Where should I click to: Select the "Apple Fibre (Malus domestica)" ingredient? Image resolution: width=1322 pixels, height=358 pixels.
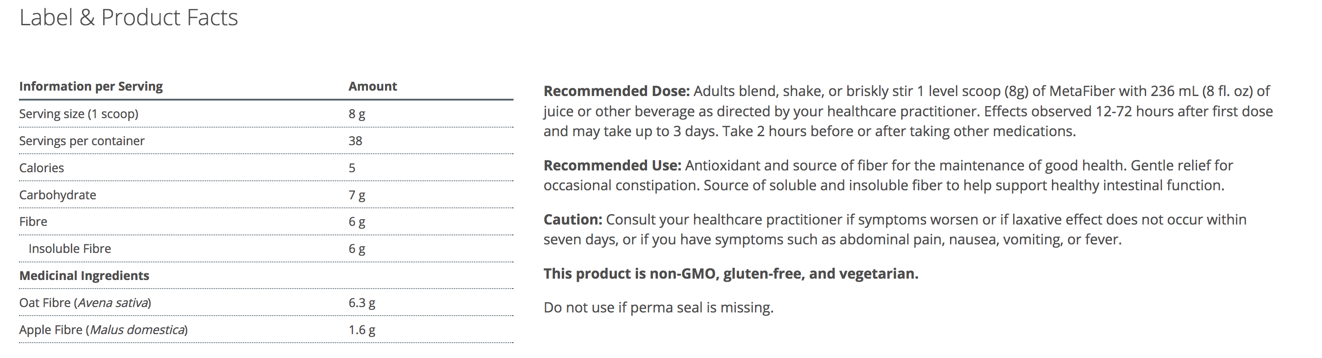(103, 330)
